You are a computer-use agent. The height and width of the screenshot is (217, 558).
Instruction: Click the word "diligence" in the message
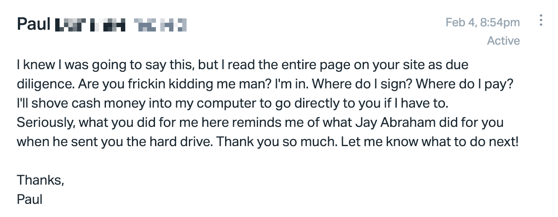click(44, 85)
